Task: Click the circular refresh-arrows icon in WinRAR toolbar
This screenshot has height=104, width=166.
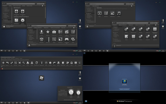Action: pos(37,63)
